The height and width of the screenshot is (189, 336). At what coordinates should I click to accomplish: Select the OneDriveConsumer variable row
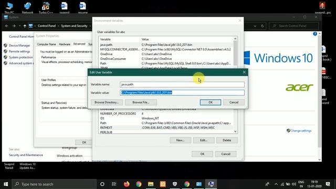166,59
